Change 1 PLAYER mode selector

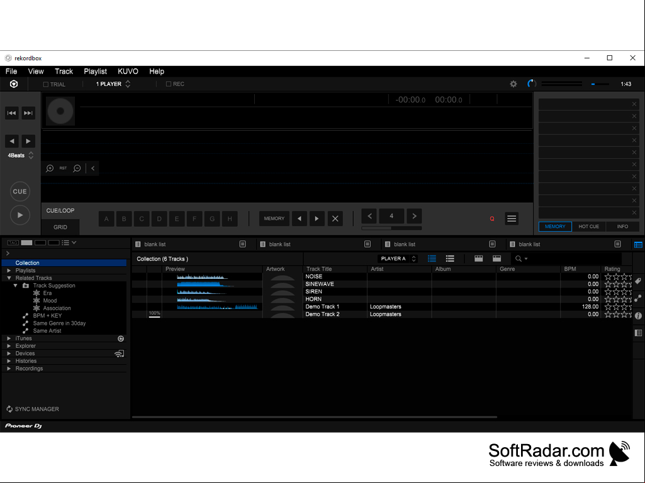[113, 84]
